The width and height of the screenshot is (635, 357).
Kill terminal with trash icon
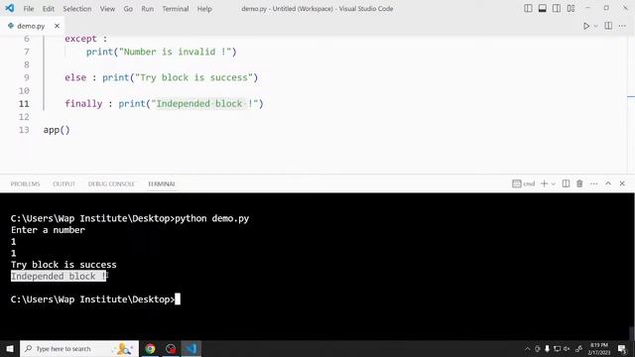579,183
